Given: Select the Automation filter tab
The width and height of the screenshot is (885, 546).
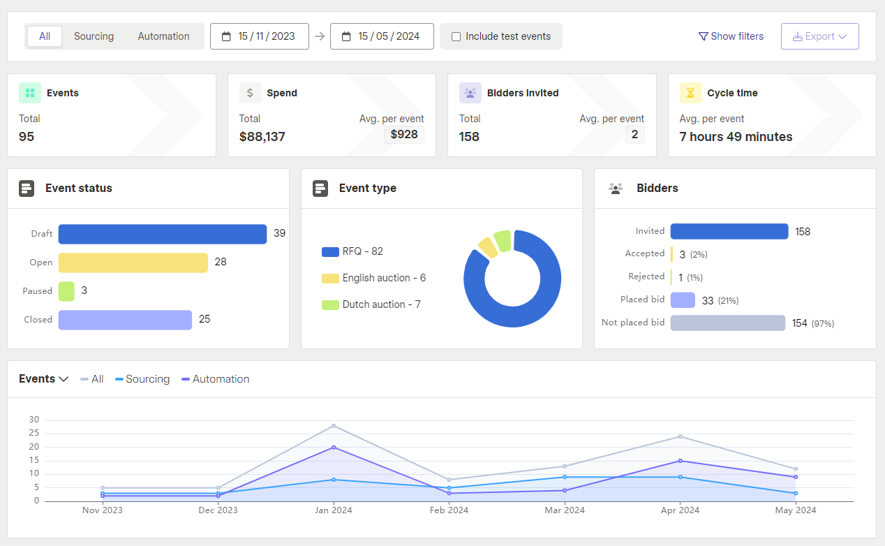Looking at the screenshot, I should click(163, 36).
